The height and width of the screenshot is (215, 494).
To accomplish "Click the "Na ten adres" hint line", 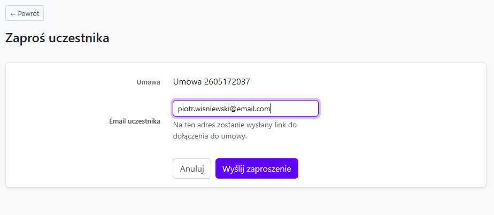I will point(235,125).
